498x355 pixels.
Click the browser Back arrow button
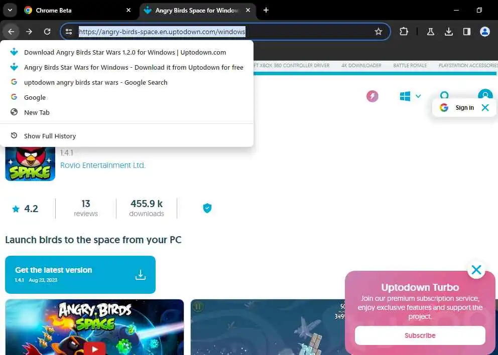[x=11, y=32]
